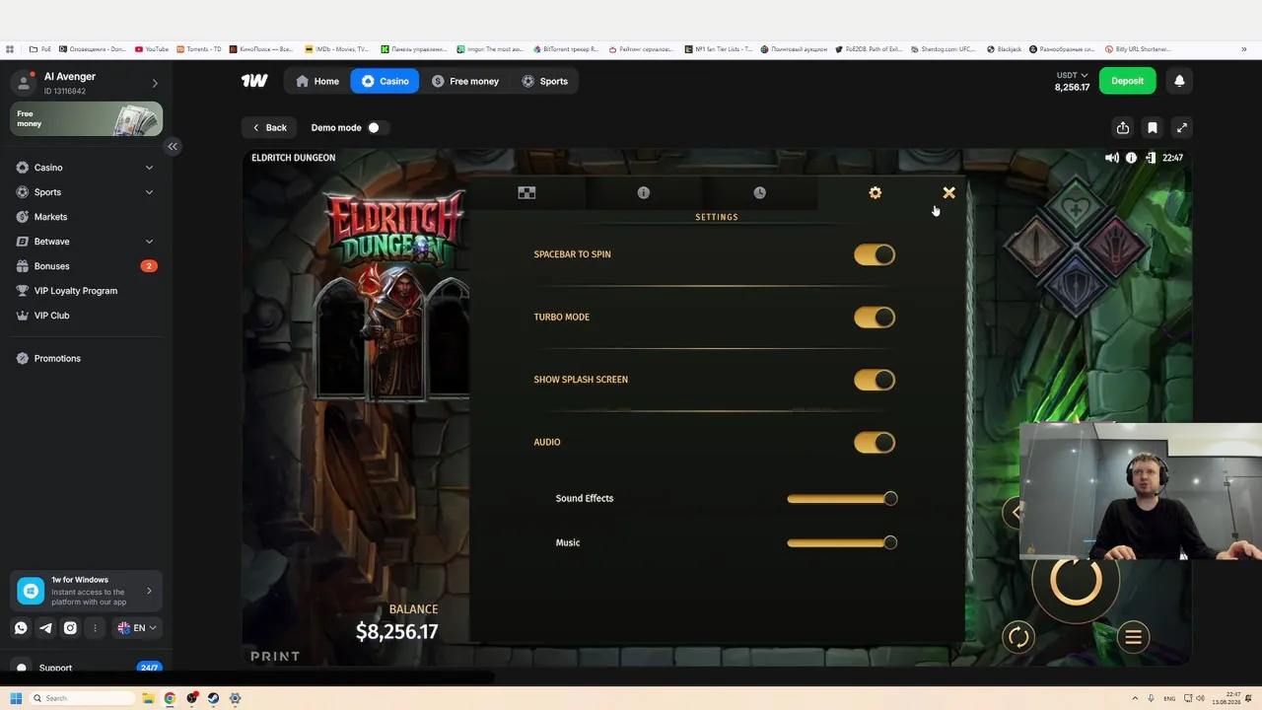Show more social links dots
This screenshot has width=1262, height=710.
(95, 628)
